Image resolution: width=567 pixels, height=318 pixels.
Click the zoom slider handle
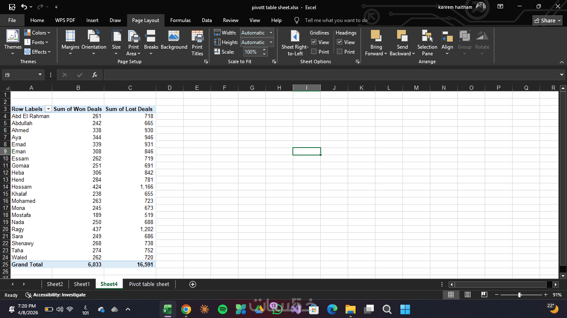click(x=520, y=295)
